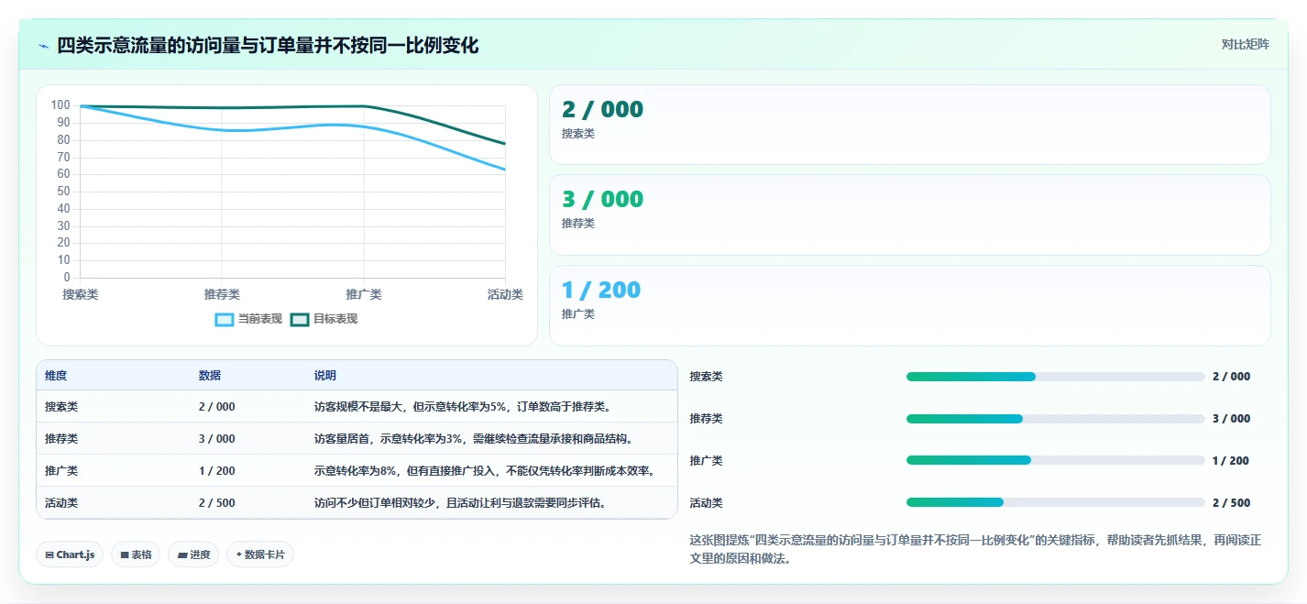Click the 维度 column header
This screenshot has height=604, width=1307.
[x=56, y=376]
